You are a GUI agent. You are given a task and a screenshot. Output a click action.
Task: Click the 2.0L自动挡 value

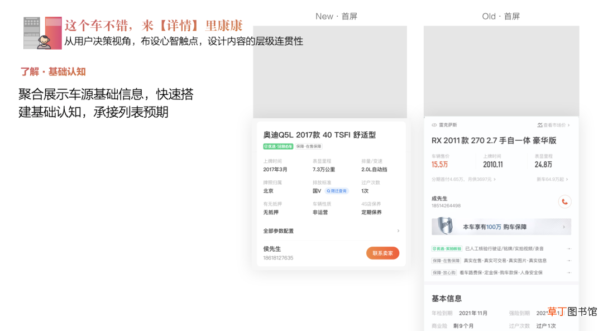coord(374,170)
